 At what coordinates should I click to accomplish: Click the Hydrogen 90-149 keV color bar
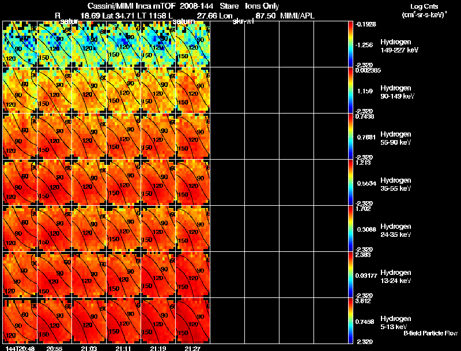(350, 90)
